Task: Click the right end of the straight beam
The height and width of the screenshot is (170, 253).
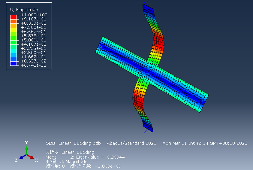Action: click(x=204, y=103)
